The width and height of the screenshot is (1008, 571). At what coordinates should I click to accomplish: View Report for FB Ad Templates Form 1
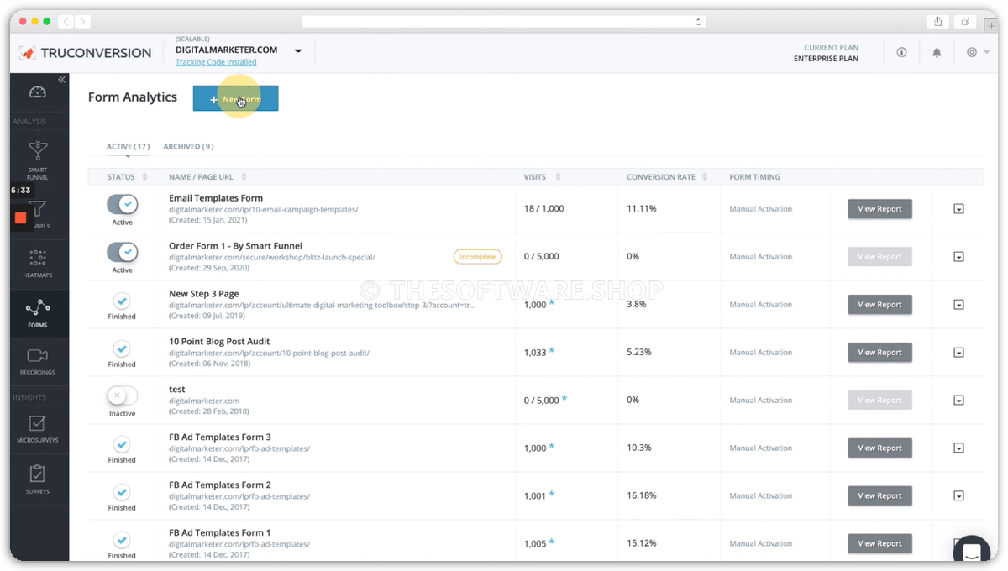[x=879, y=544]
